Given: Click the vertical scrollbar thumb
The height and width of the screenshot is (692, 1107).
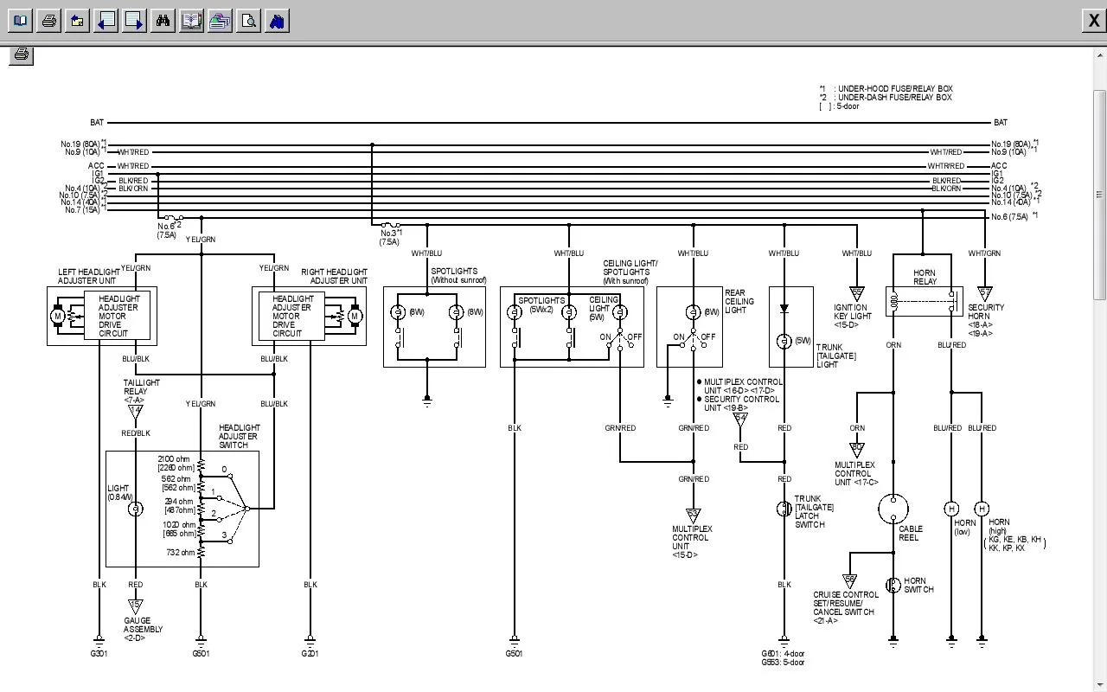Looking at the screenshot, I should (1100, 195).
